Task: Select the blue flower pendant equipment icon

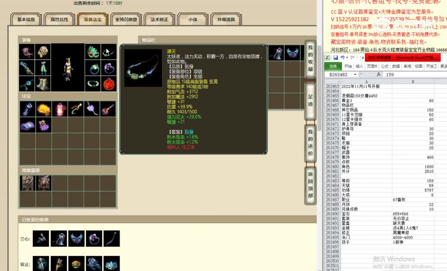Action: [27, 84]
